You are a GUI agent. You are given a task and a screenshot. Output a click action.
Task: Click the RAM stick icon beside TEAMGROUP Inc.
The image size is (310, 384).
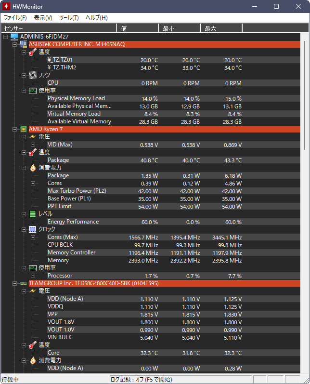pyautogui.click(x=24, y=283)
